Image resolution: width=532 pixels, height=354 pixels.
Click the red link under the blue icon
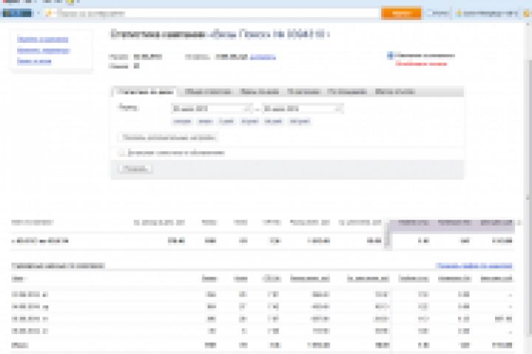(421, 63)
